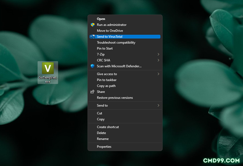The height and width of the screenshot is (166, 243).
Task: Click the VirusTotal icon in the menu
Action: coord(92,37)
